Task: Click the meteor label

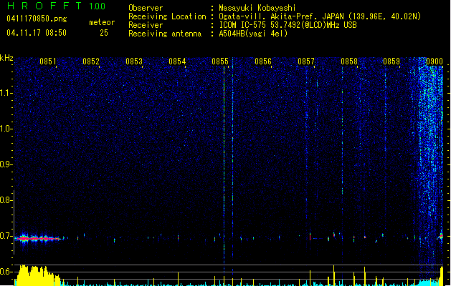Action: (102, 22)
